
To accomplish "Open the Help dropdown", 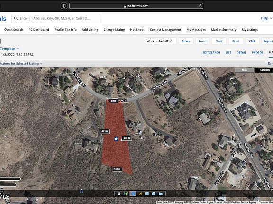I will click(x=266, y=18).
